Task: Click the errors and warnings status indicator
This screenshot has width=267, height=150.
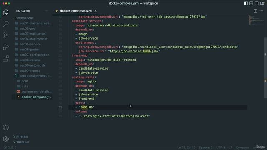Action: pos(10,147)
